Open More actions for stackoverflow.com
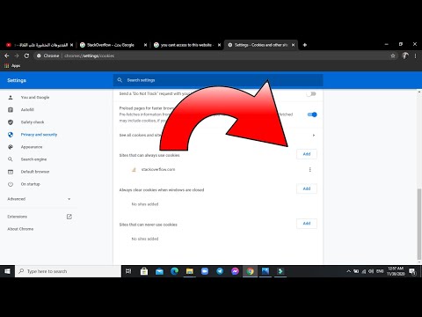 click(x=310, y=169)
